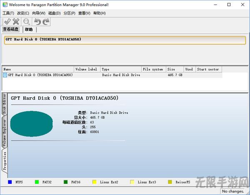Screen dimensions: 250x195
Task: Click the Discard changes X icon
Action: pyautogui.click(x=16, y=22)
